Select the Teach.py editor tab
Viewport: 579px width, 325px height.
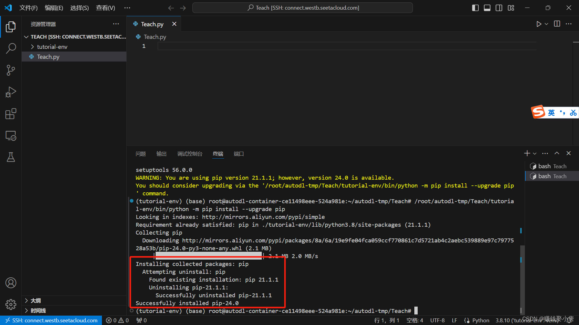click(152, 24)
